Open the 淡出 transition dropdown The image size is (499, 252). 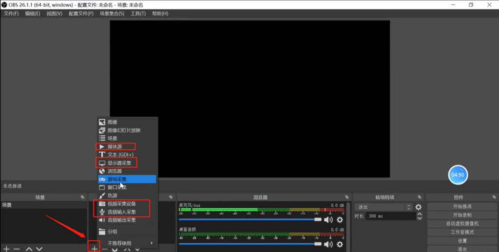click(x=384, y=207)
